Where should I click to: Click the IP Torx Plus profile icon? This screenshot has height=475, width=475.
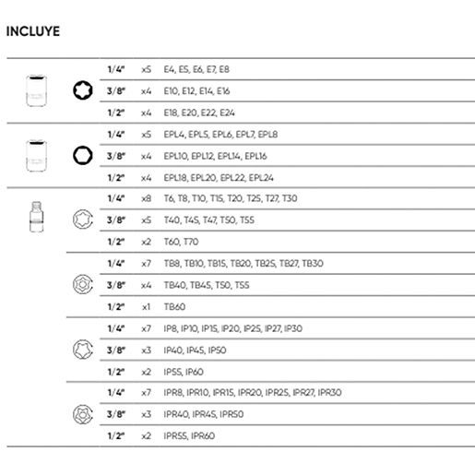[x=83, y=350]
